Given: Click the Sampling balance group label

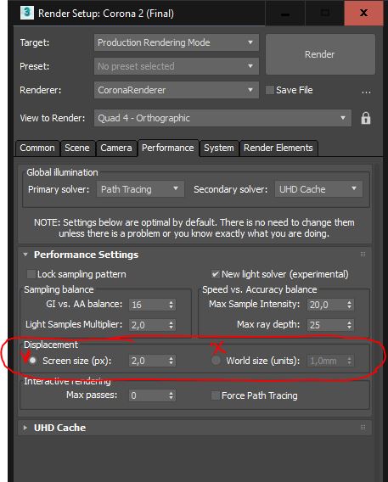Looking at the screenshot, I should pos(59,289).
